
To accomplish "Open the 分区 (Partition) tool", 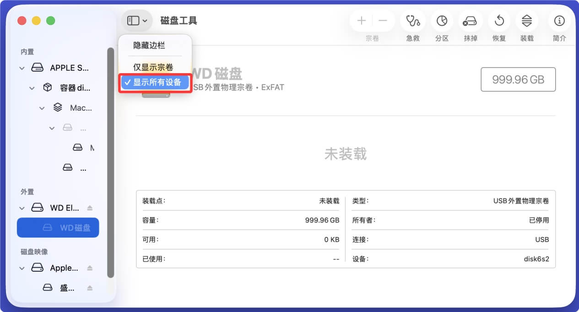I will pyautogui.click(x=441, y=21).
